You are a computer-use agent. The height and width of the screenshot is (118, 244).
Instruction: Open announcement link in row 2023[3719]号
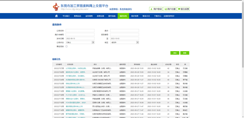click(x=75, y=91)
